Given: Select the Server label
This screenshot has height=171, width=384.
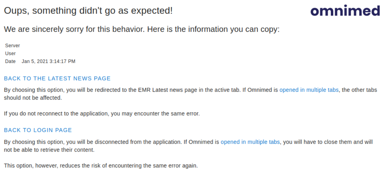Looking at the screenshot, I should [12, 45].
